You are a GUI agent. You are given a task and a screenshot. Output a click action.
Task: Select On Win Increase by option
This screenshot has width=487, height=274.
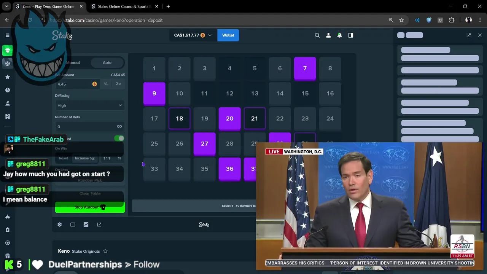[x=85, y=158]
